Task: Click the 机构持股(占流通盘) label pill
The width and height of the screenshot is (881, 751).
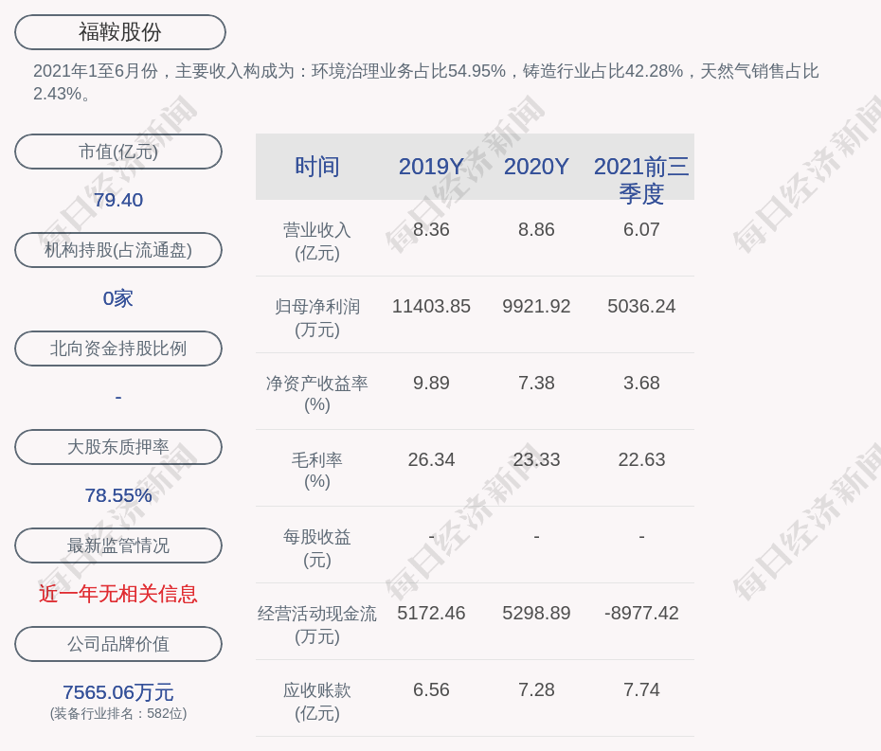Action: coord(118,250)
